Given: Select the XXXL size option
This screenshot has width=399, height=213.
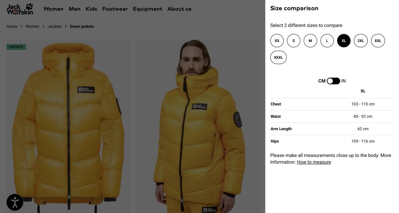Looking at the screenshot, I should pos(278,58).
